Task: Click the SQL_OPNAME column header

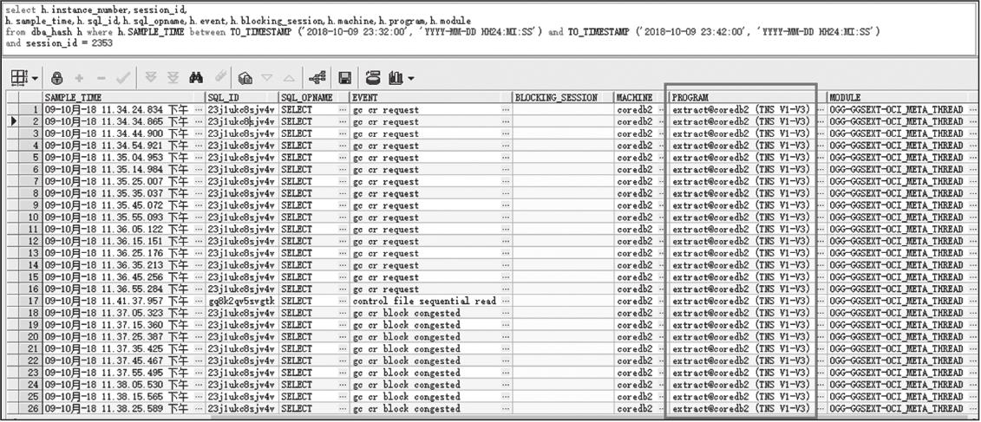Action: click(313, 98)
